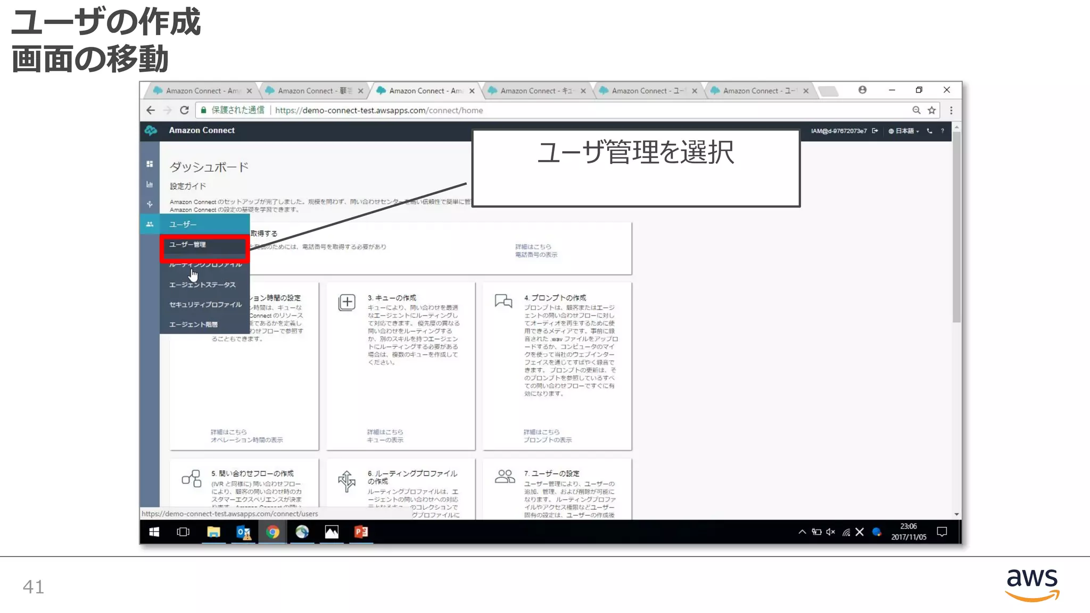Click the 詳細はこちら link in queue card
This screenshot has width=1090, height=613.
[385, 432]
